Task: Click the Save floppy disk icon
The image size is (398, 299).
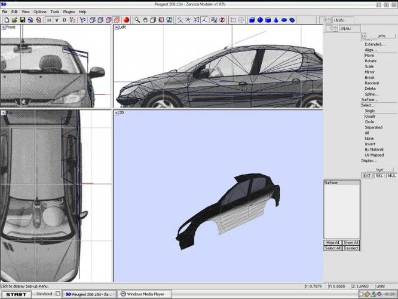Action: (x=22, y=20)
